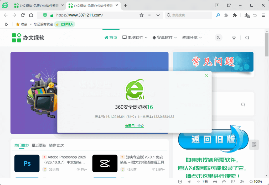Open the 100% page zoom control
This screenshot has width=269, height=185.
tap(256, 181)
